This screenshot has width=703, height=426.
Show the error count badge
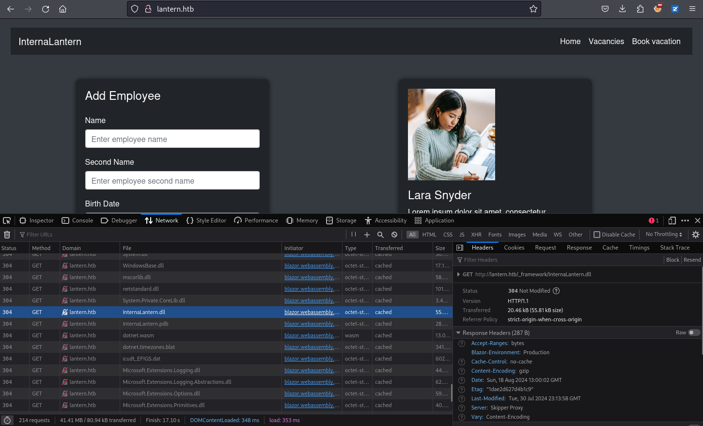point(654,221)
